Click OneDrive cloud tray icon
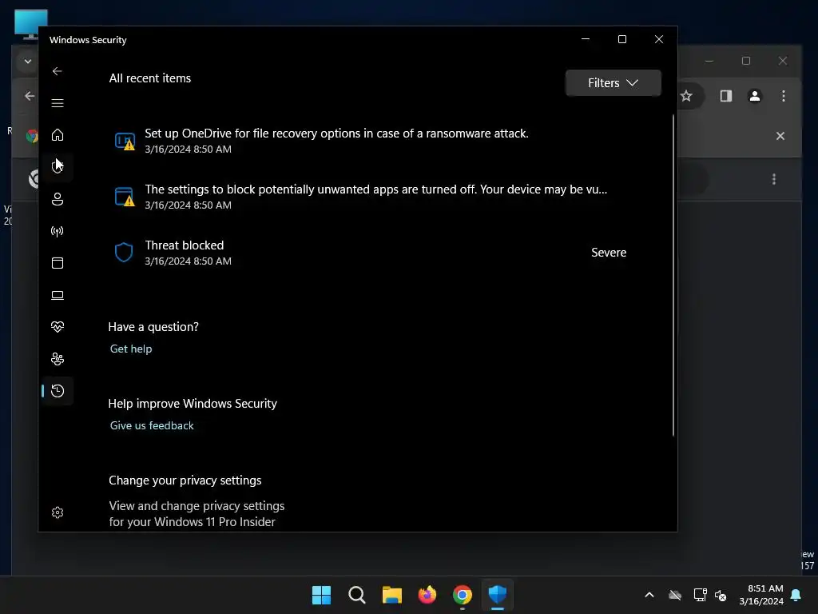818x614 pixels. coord(675,595)
